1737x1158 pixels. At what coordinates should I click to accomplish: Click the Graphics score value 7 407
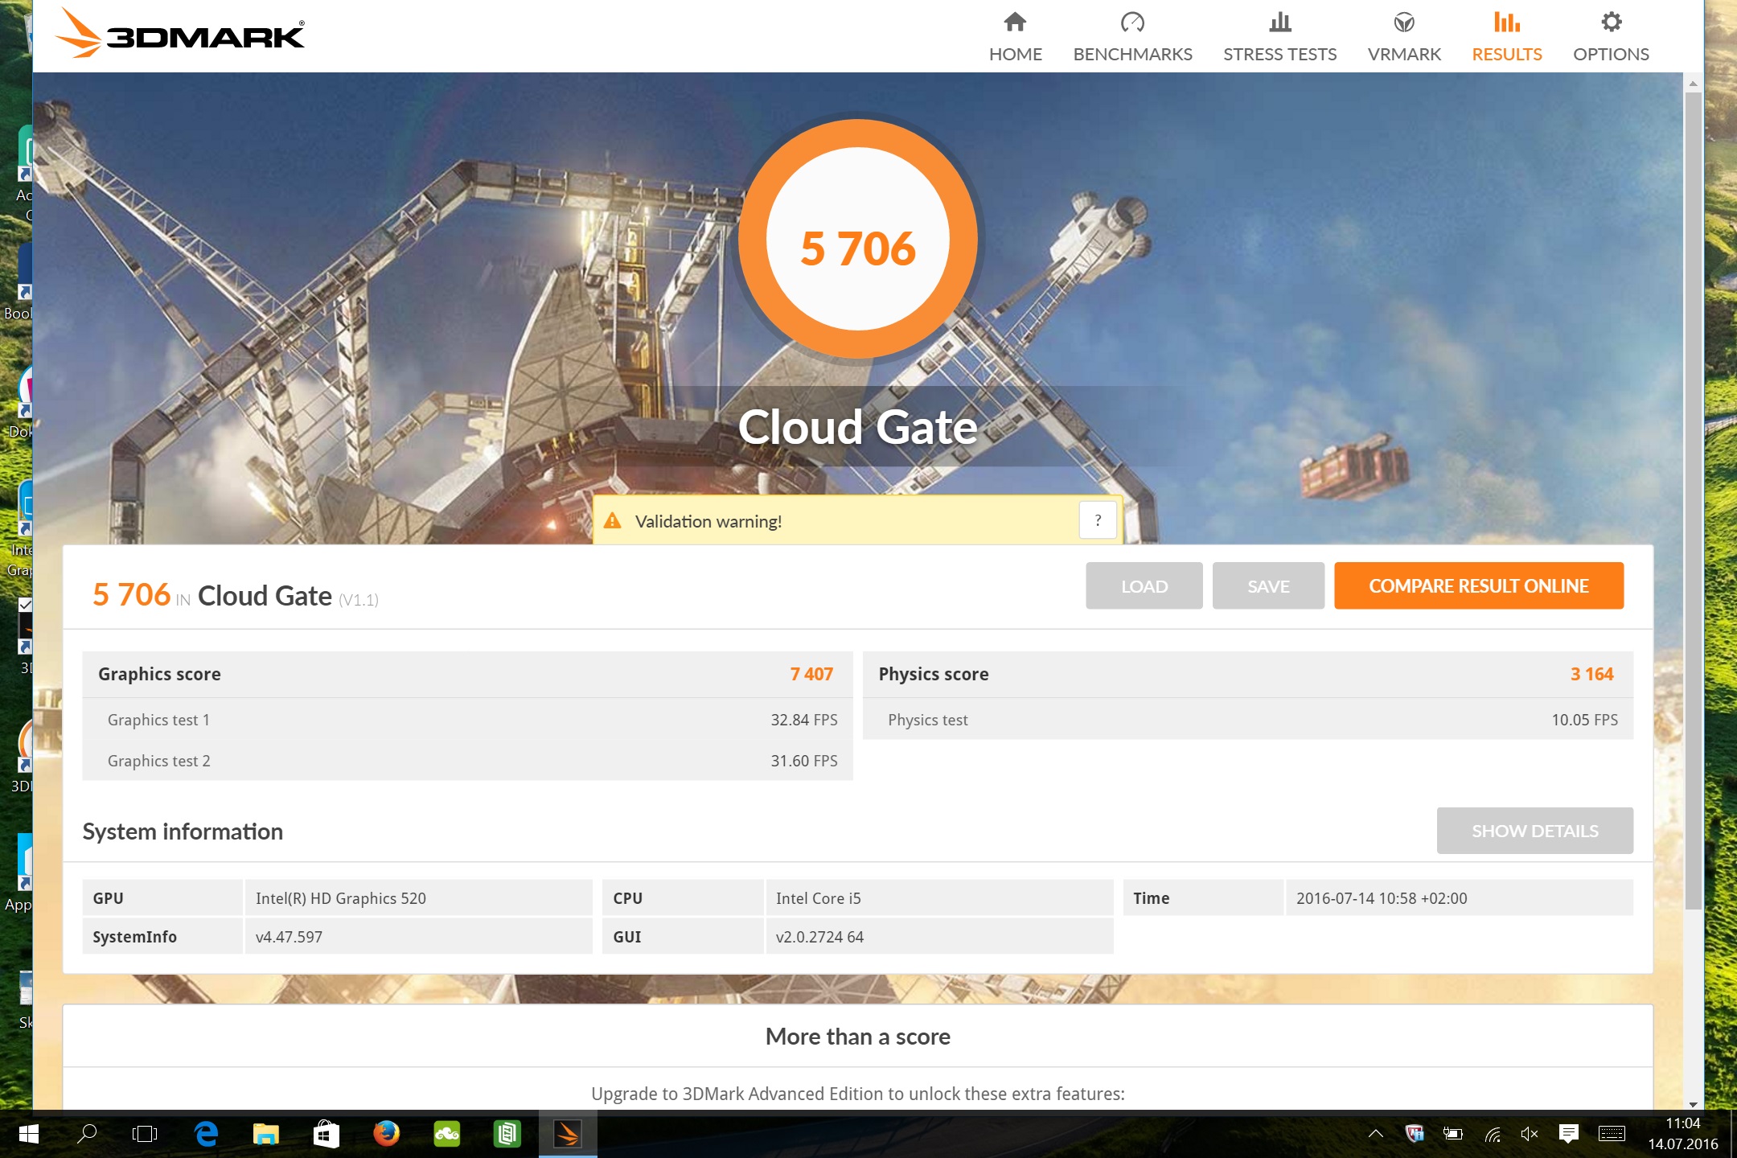pos(811,674)
